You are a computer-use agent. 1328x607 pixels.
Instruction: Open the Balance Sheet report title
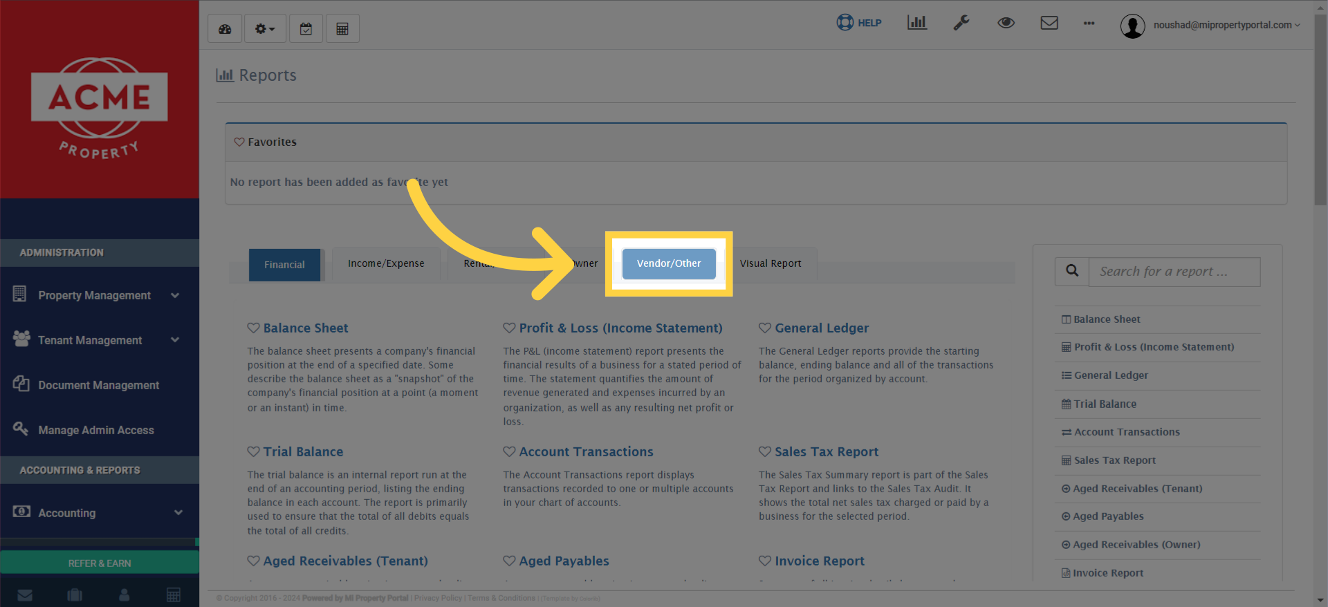click(x=306, y=328)
